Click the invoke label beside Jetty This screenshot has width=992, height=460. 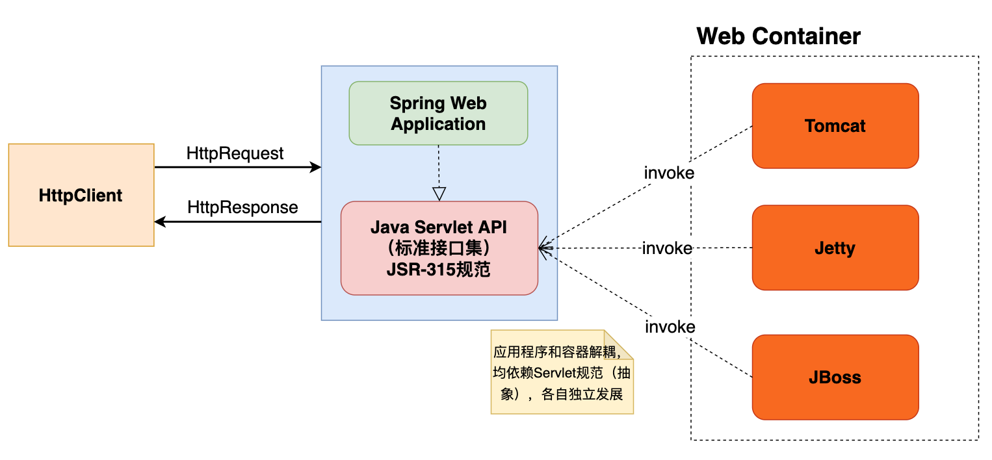(x=667, y=248)
